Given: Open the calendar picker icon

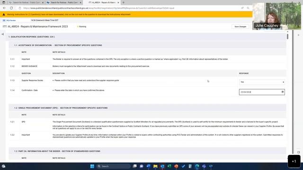Looking at the screenshot, I should point(283,92).
